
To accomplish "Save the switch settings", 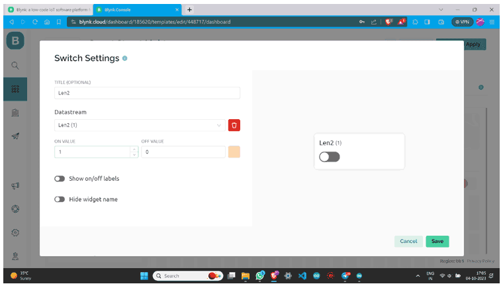I will [437, 241].
